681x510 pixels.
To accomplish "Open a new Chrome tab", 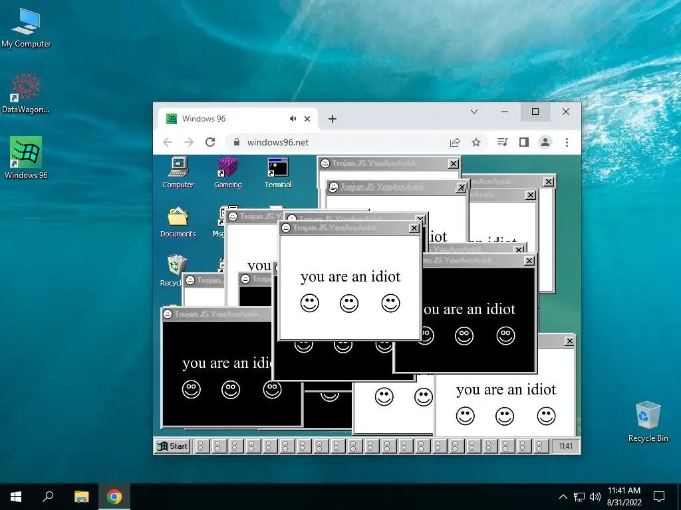I will 333,119.
